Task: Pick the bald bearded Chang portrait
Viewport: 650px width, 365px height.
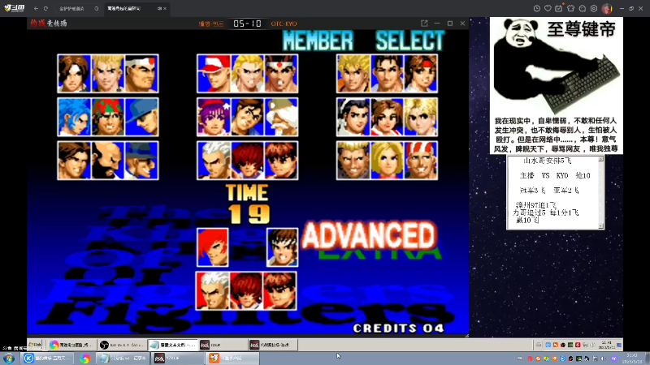Action: point(108,161)
